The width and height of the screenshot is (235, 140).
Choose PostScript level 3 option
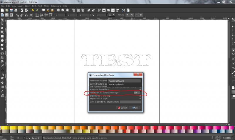[x=124, y=81]
